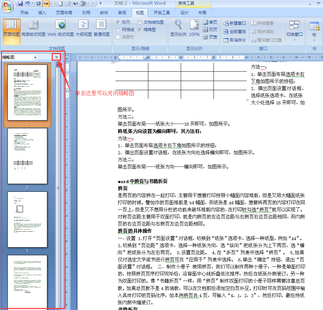Image resolution: width=323 pixels, height=310 pixels.
Task: Click the new blank document icon
Action: 61,3
